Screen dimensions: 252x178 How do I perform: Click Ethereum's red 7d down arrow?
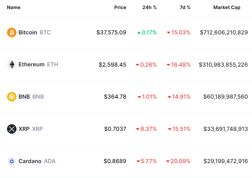(x=168, y=65)
